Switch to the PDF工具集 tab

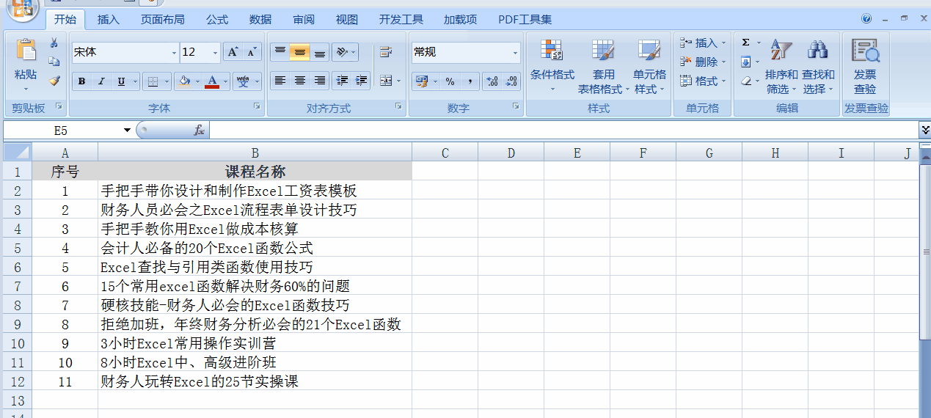pyautogui.click(x=525, y=20)
